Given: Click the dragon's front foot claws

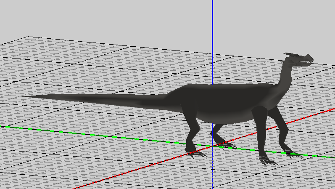Looking at the screenshot, I should tap(268, 161).
